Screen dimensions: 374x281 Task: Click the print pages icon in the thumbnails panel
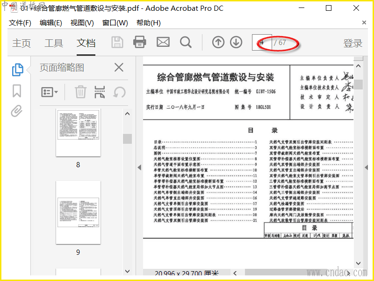pos(100,92)
